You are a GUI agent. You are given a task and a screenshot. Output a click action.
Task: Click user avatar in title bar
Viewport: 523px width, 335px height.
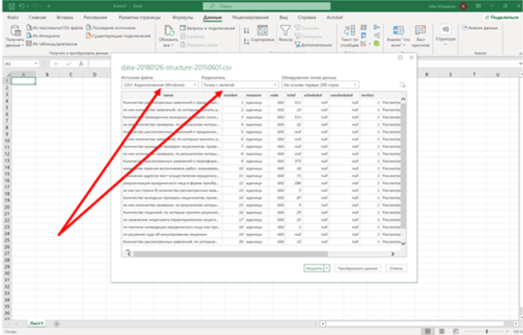point(463,6)
